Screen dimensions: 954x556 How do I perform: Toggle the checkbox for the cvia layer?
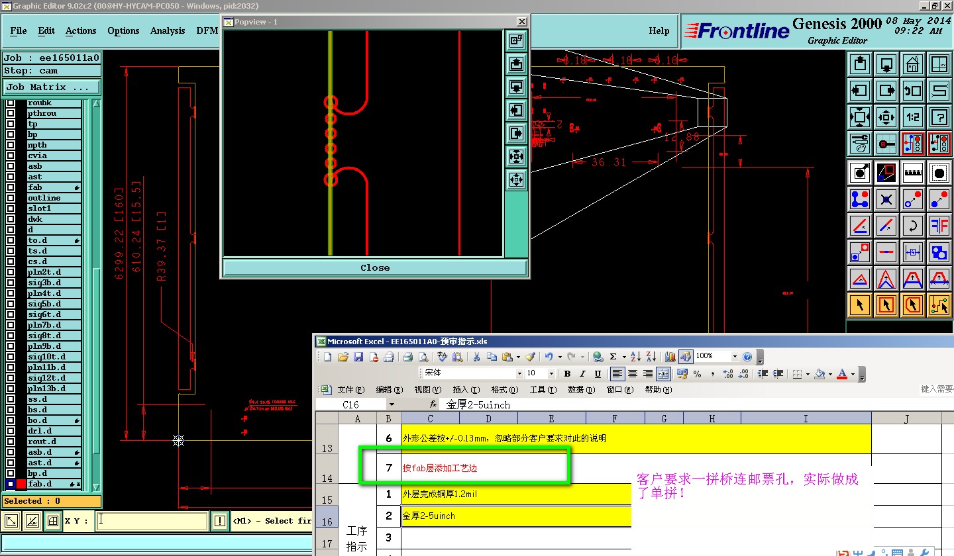11,156
